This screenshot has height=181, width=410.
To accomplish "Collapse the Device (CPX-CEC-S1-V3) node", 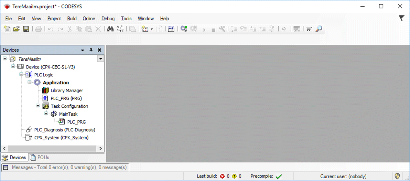I will (x=13, y=66).
